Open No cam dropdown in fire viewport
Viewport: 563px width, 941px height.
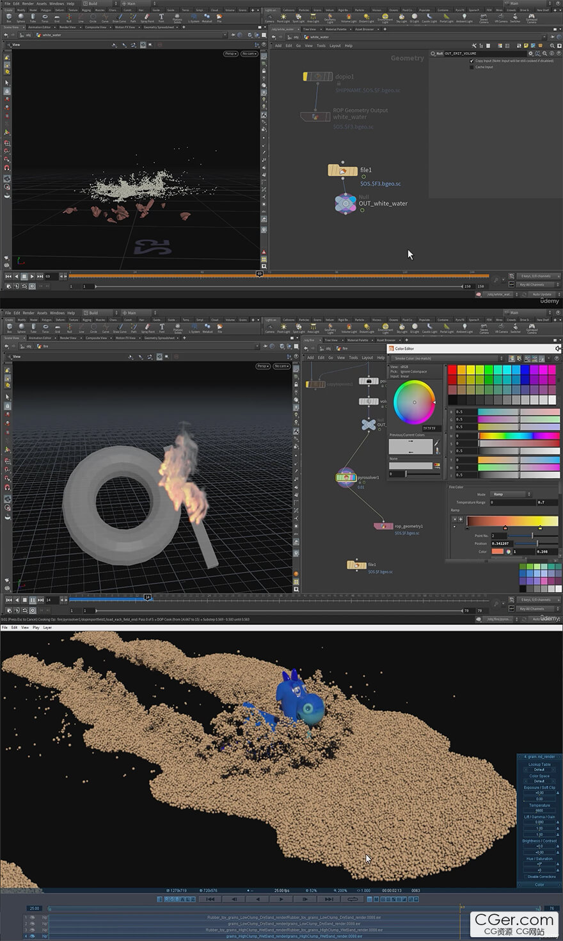click(281, 366)
